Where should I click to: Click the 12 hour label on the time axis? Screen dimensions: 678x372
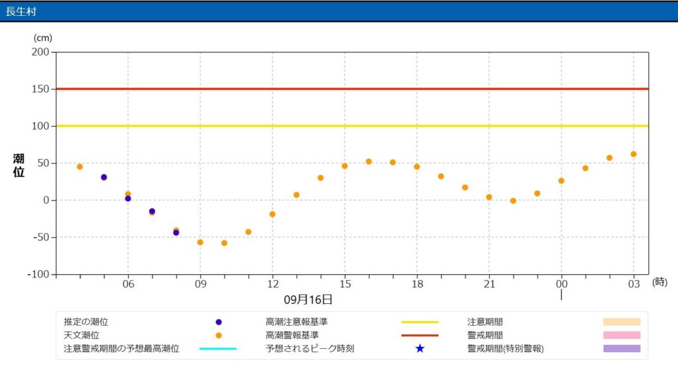point(273,284)
